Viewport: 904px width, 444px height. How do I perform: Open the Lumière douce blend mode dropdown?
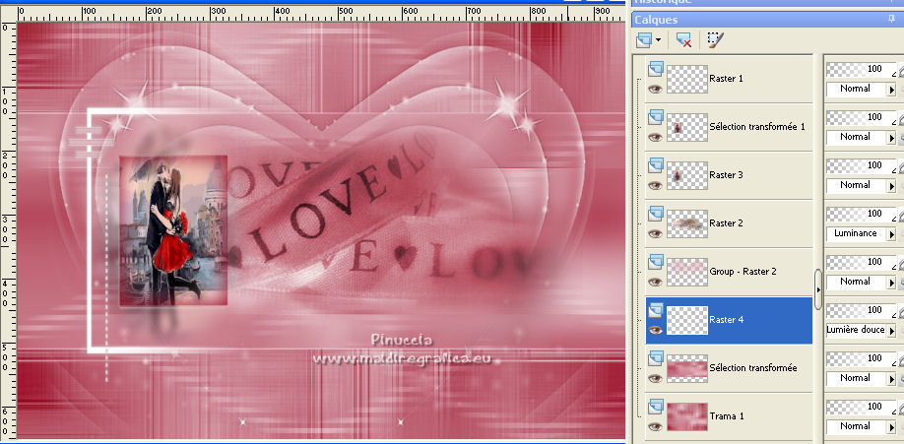pyautogui.click(x=891, y=331)
